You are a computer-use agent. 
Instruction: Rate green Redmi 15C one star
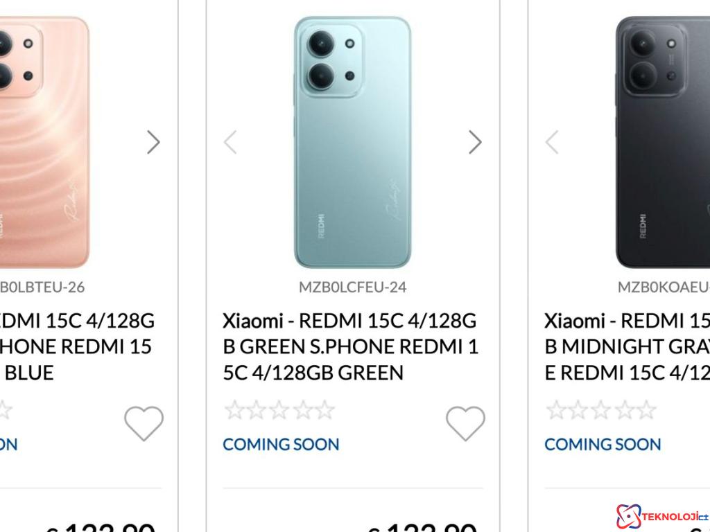[x=234, y=410]
